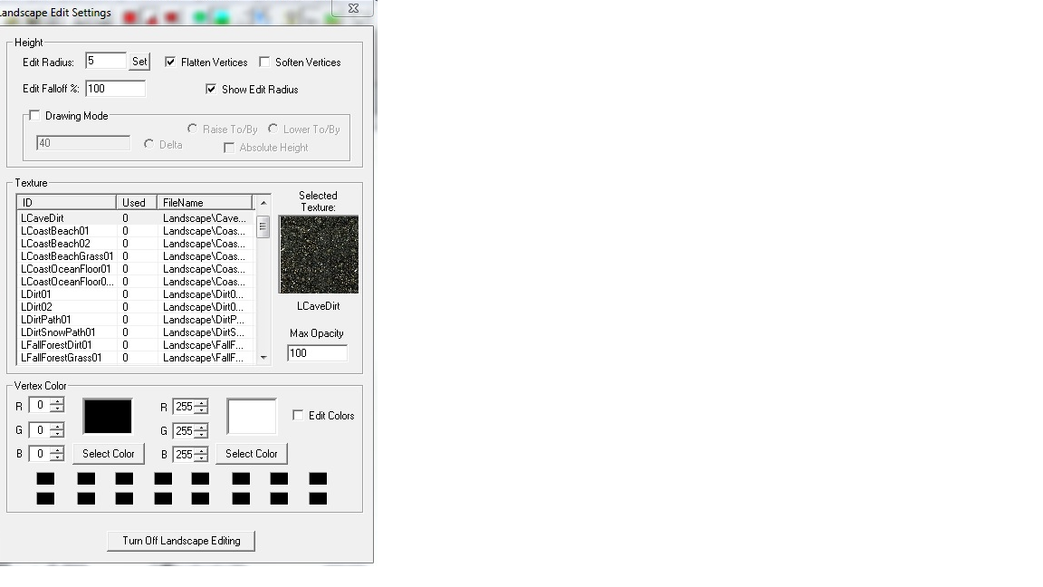Image resolution: width=1043 pixels, height=587 pixels.
Task: Select LDirtPath01 texture row
Action: click(136, 320)
